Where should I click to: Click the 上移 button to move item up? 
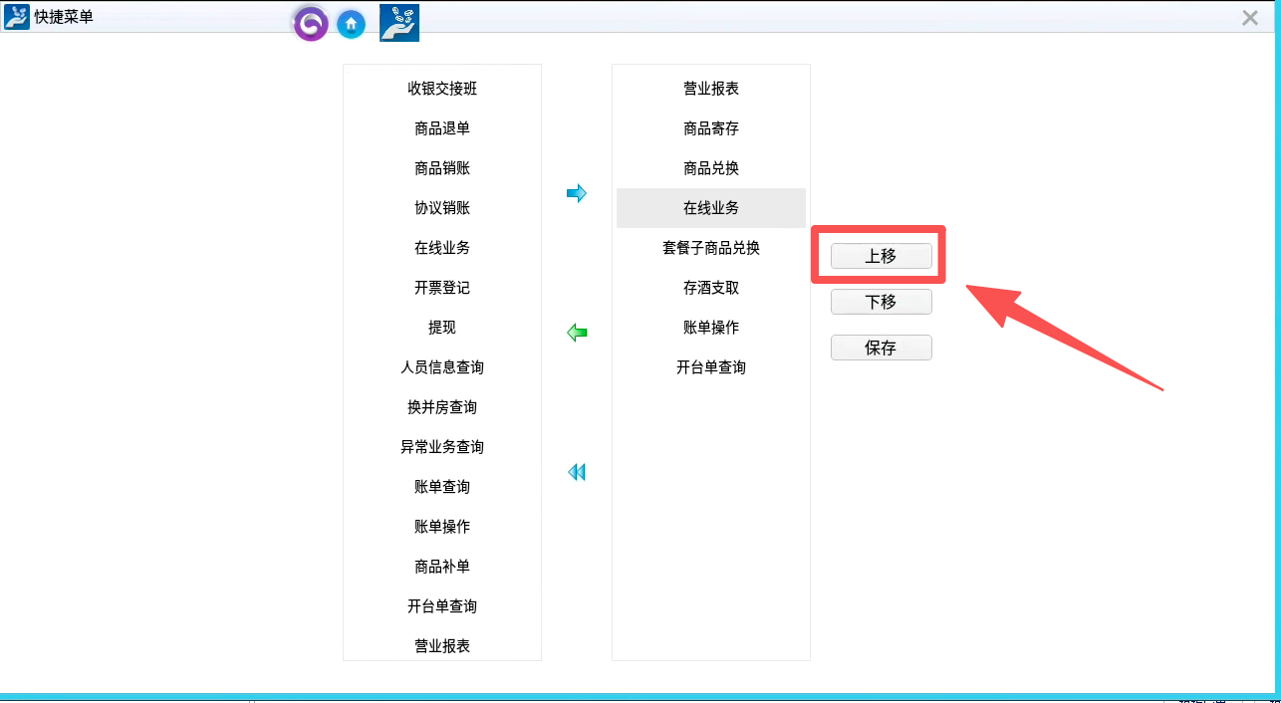[881, 256]
